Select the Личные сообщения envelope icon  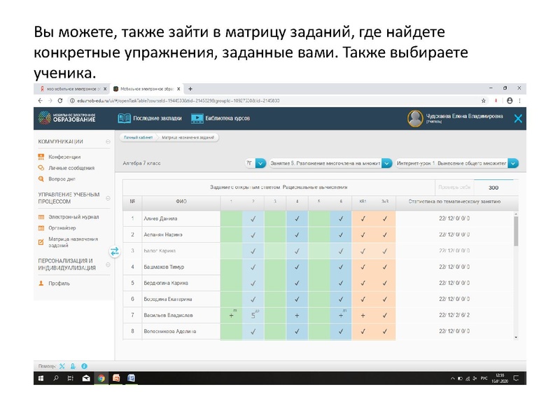[x=40, y=167]
